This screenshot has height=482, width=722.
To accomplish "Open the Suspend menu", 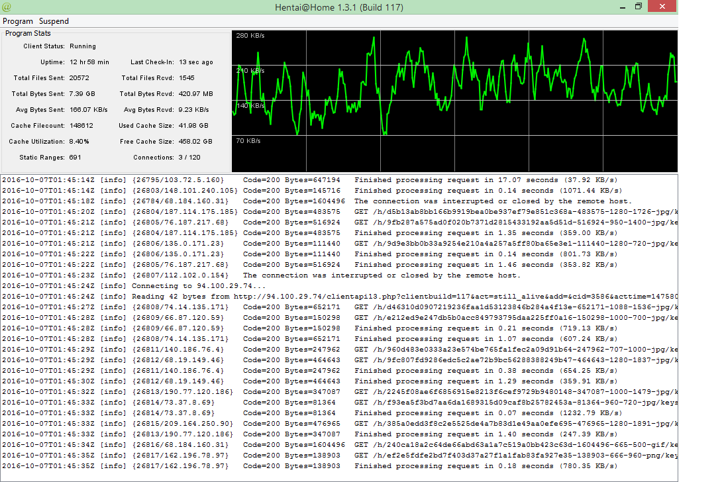I will [x=54, y=21].
